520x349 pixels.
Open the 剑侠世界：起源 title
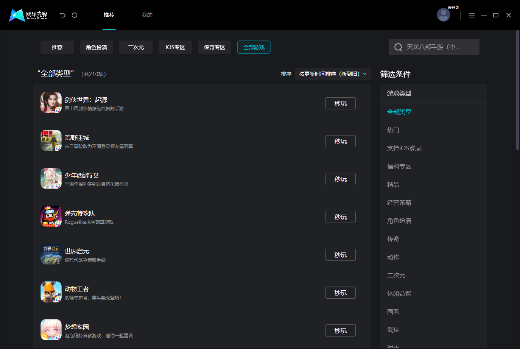tap(86, 100)
